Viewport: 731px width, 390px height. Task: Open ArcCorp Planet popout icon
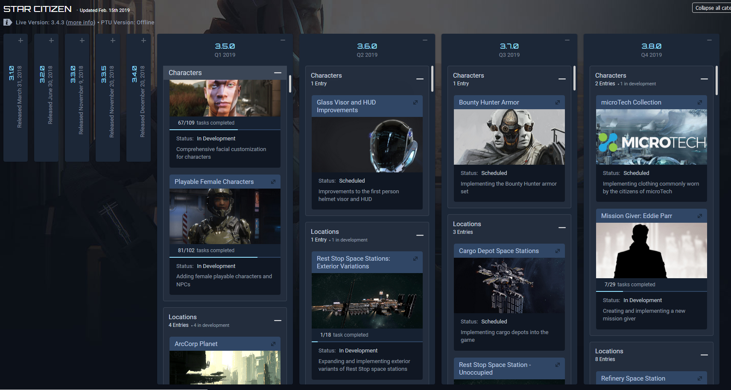[273, 344]
